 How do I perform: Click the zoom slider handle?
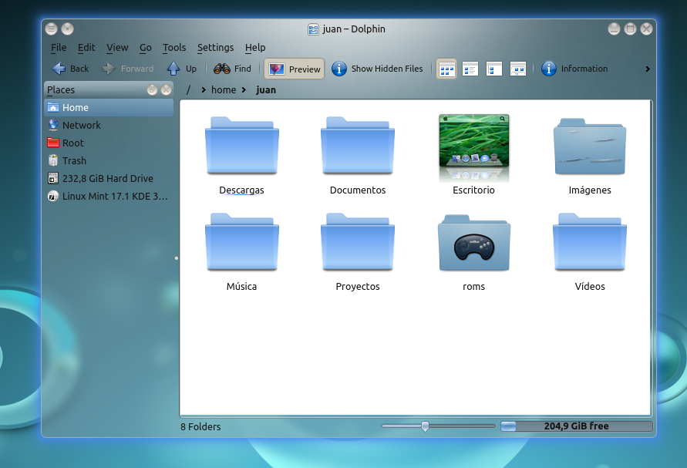coord(425,426)
